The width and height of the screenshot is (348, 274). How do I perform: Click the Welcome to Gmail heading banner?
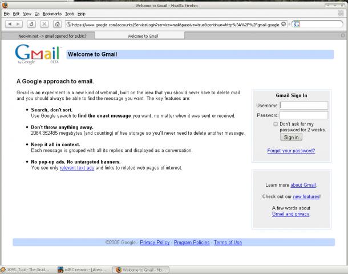200,54
